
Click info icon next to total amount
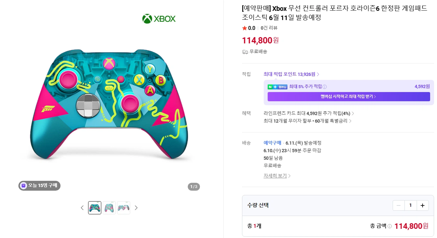pos(390,226)
